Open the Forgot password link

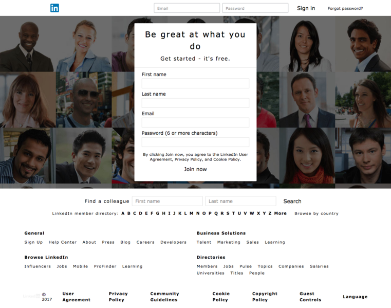pyautogui.click(x=345, y=9)
